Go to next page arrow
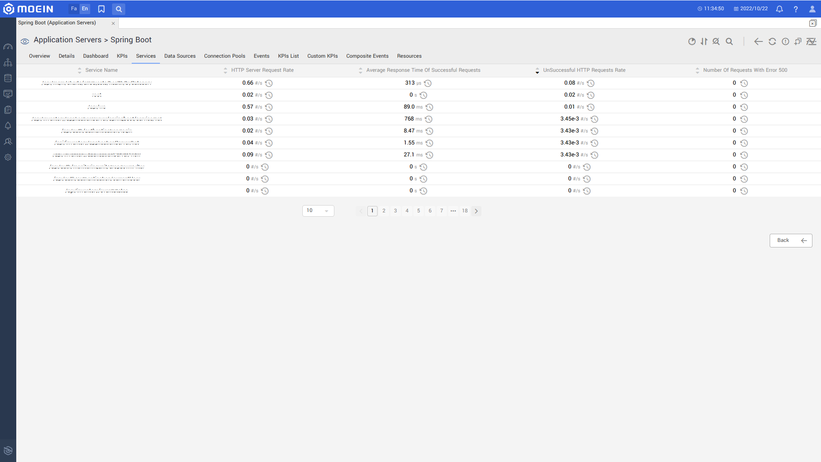 (476, 211)
